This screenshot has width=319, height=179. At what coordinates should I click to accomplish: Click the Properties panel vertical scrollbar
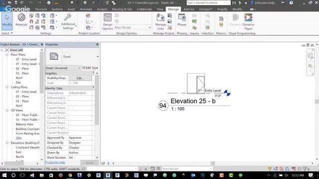(x=97, y=99)
